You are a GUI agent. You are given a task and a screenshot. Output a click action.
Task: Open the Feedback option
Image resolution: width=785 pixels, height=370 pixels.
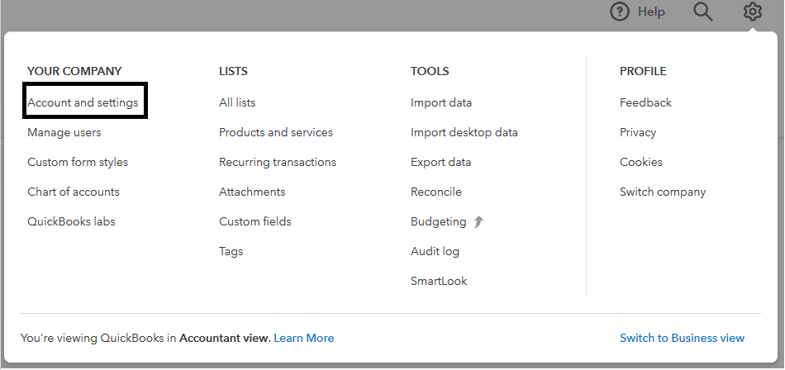point(645,102)
